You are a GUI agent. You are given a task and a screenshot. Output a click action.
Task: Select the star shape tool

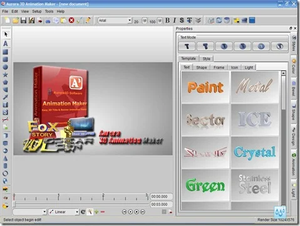click(6, 75)
